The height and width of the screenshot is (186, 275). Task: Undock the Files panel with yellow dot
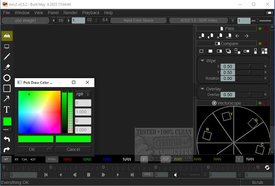point(260,29)
